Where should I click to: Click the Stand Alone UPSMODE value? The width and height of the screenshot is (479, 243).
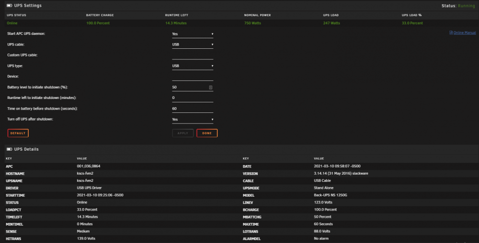[324, 188]
